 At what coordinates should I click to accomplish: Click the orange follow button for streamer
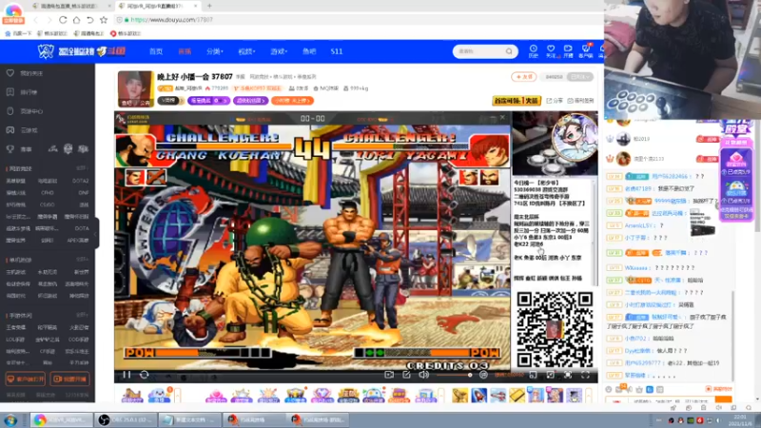pos(524,77)
